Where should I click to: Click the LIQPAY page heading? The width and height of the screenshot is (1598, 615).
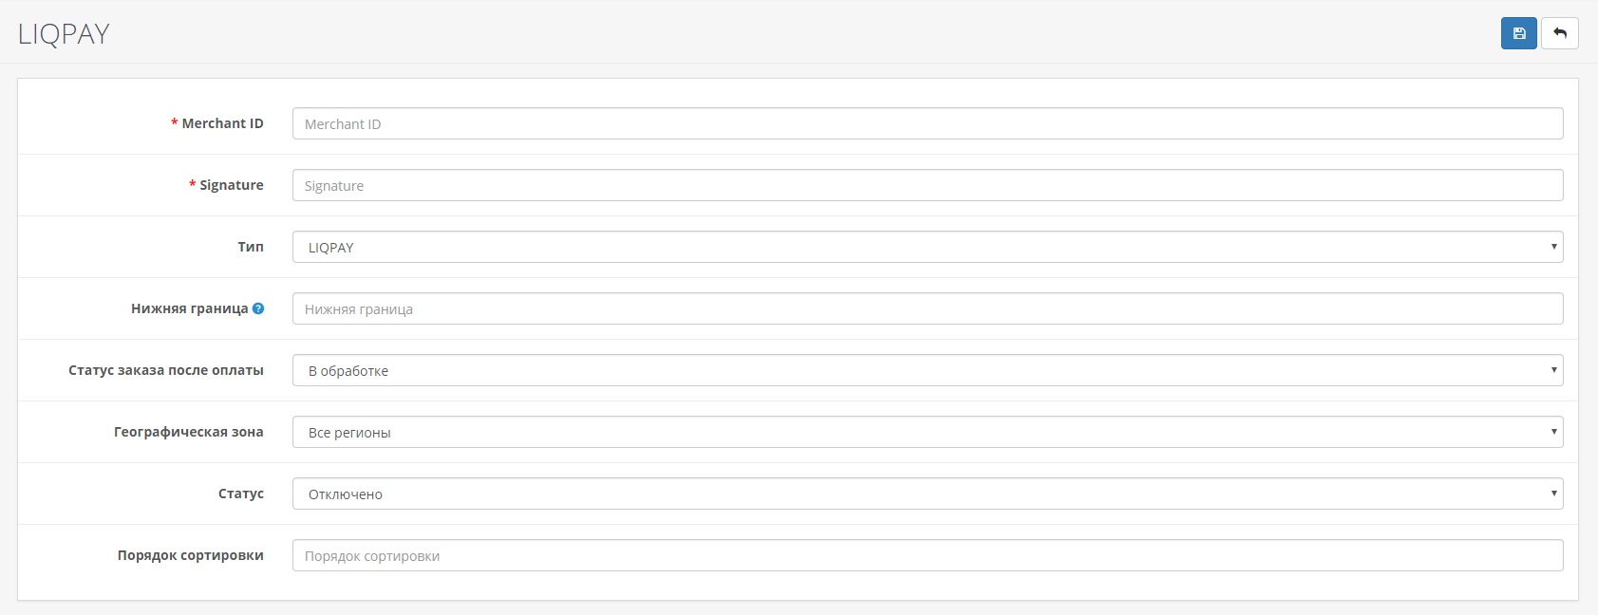coord(64,34)
